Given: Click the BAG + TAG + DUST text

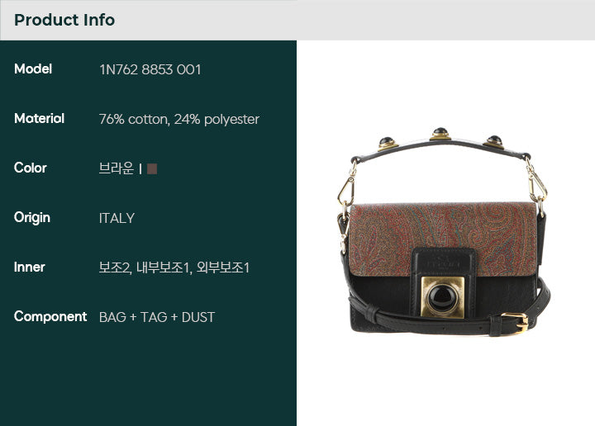Looking at the screenshot, I should click(157, 317).
